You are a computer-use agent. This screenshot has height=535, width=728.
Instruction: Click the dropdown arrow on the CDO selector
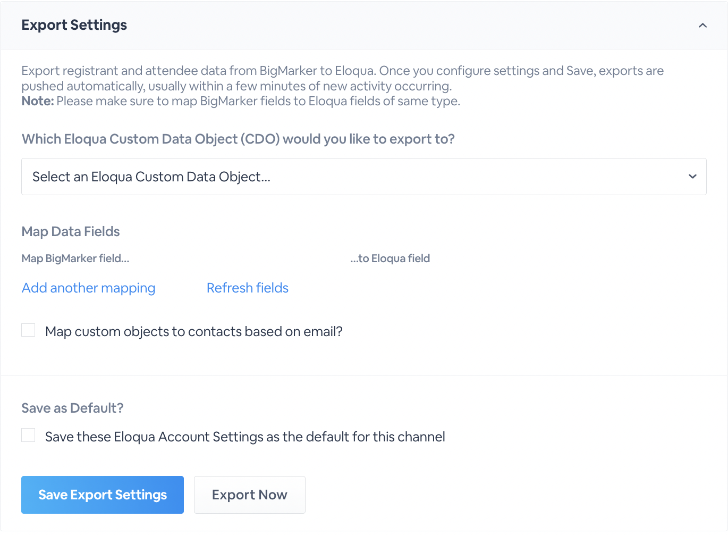(x=692, y=175)
